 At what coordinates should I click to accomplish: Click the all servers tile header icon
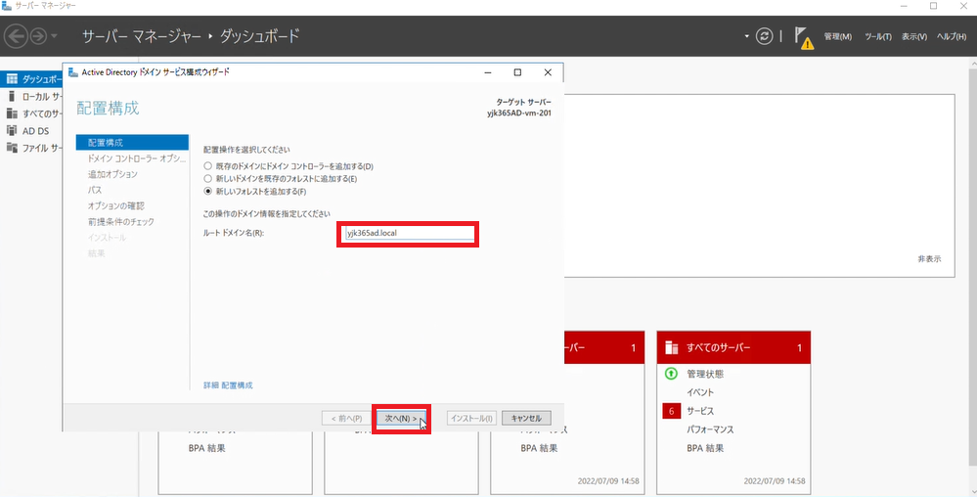point(671,348)
